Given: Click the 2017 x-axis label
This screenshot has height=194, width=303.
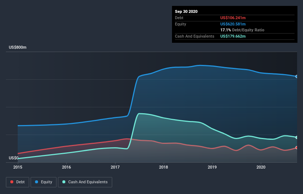Looking at the screenshot, I should click(115, 167).
